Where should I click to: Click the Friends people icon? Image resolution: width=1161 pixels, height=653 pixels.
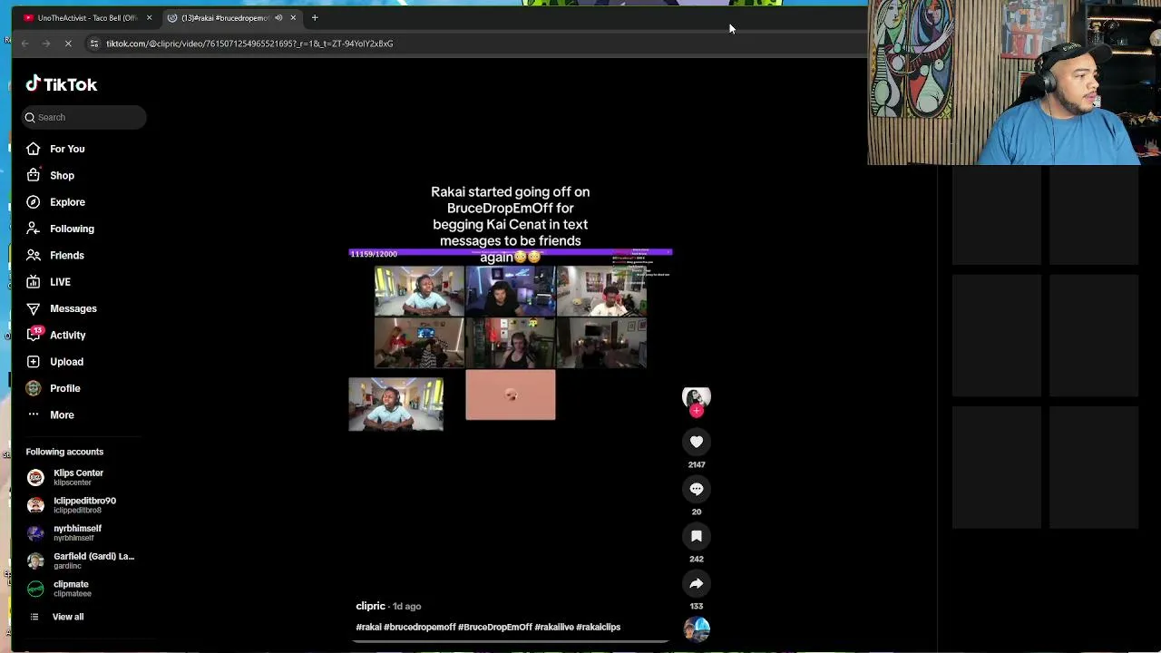34,256
